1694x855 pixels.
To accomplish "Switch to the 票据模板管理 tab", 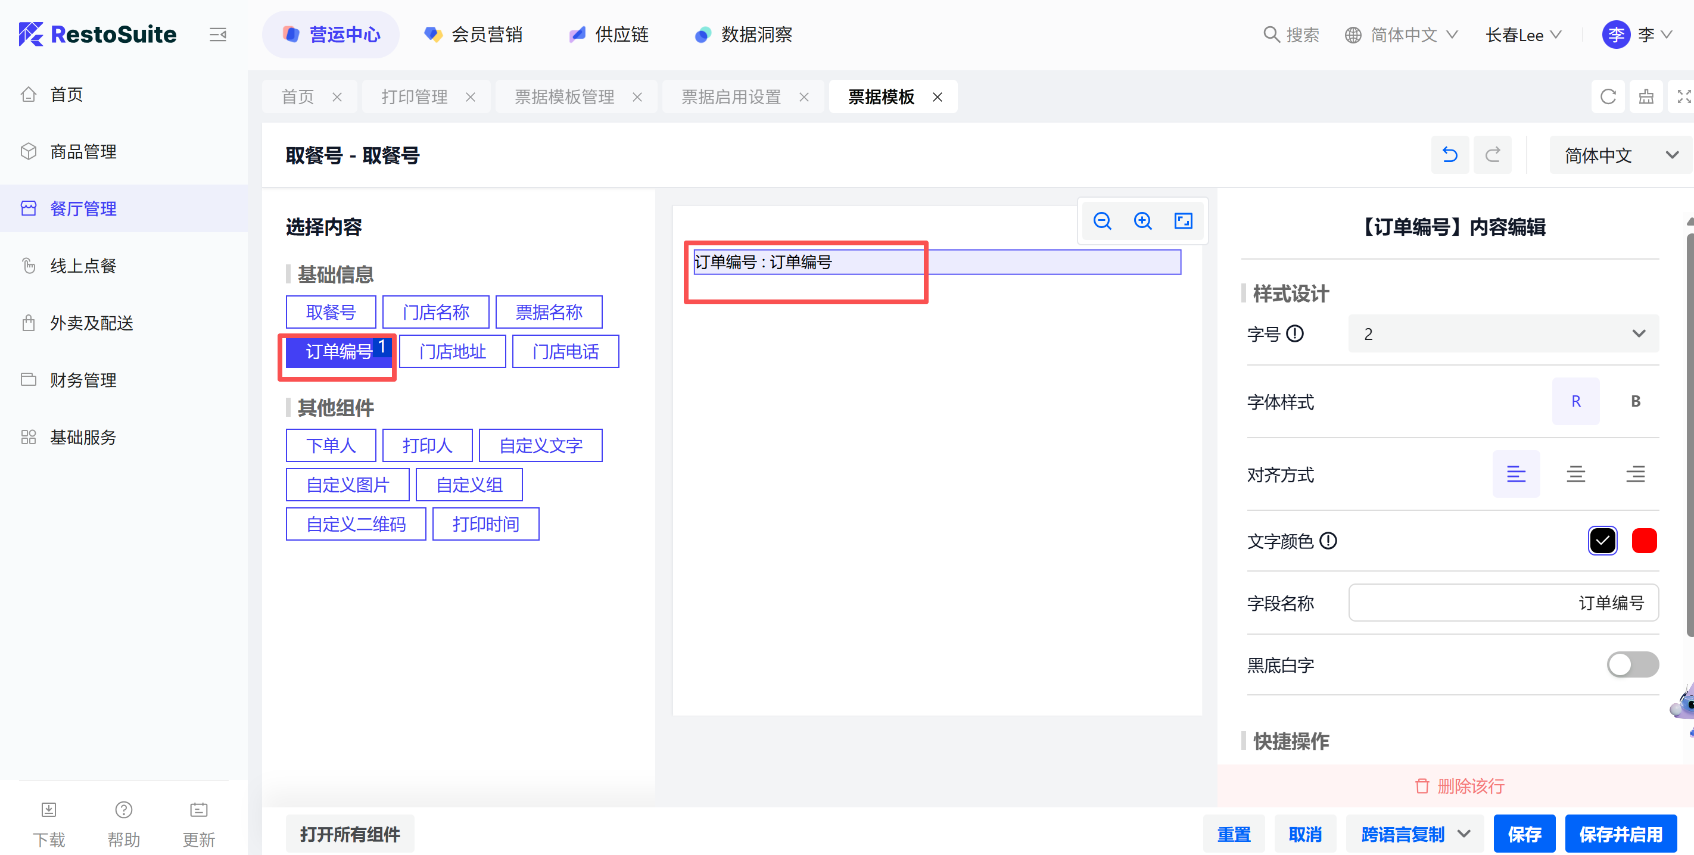I will (x=564, y=97).
